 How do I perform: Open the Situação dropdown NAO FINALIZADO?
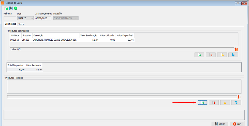[66, 18]
